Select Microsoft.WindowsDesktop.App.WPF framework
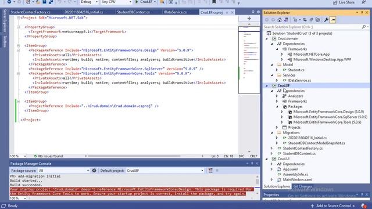Image resolution: width=372 pixels, height=209 pixels. click(322, 59)
